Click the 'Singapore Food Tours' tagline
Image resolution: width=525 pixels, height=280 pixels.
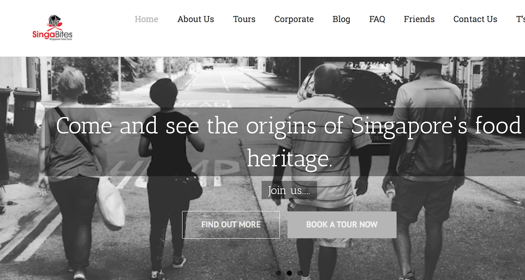click(x=60, y=39)
